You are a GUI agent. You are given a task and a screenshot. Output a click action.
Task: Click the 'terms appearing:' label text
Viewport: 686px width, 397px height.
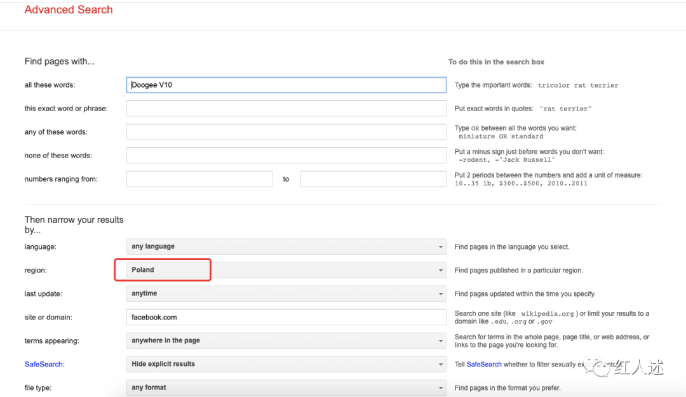click(51, 340)
